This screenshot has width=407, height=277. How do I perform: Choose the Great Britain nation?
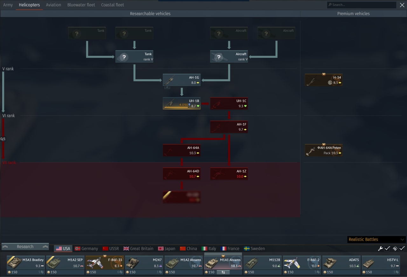[x=138, y=249]
